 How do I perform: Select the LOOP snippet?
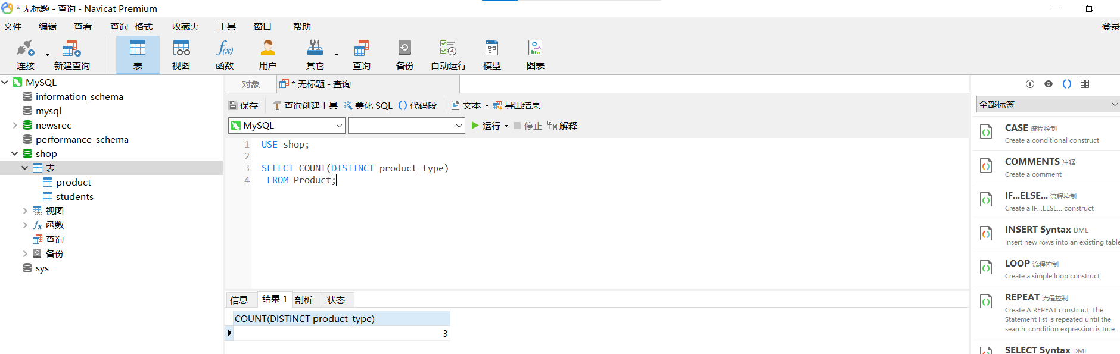[x=1048, y=269]
